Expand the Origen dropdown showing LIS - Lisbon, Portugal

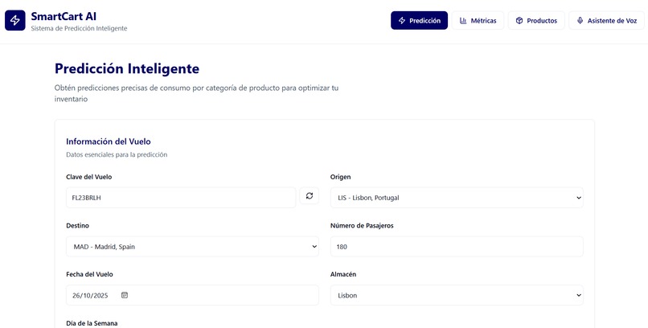coord(457,198)
